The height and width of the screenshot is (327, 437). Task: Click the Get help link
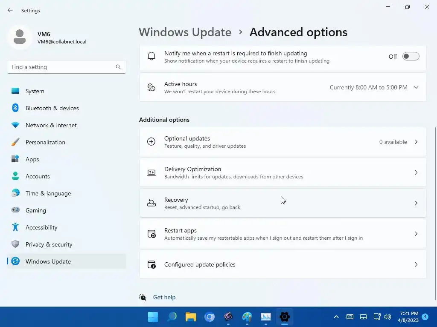point(164,297)
